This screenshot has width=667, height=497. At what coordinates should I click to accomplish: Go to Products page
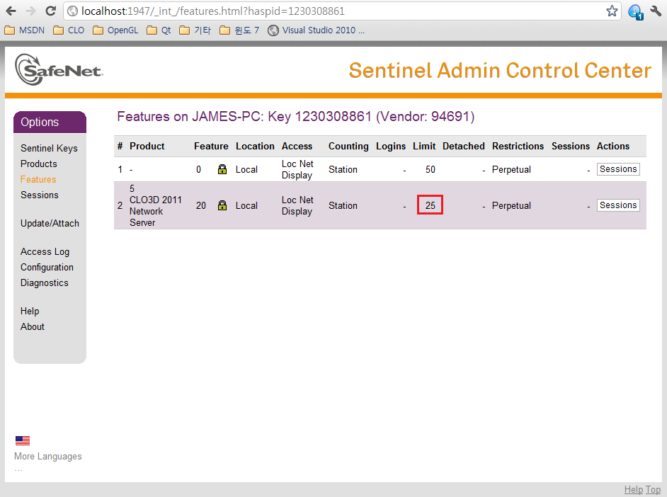(x=39, y=164)
